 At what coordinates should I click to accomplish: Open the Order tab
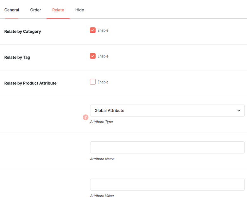tap(35, 10)
